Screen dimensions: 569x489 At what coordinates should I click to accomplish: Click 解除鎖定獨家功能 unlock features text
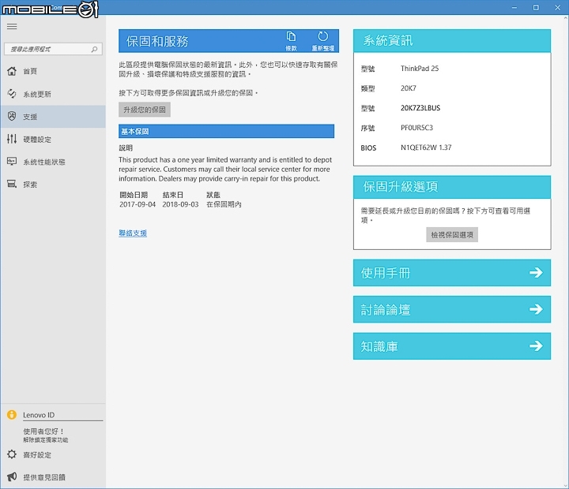pyautogui.click(x=46, y=440)
